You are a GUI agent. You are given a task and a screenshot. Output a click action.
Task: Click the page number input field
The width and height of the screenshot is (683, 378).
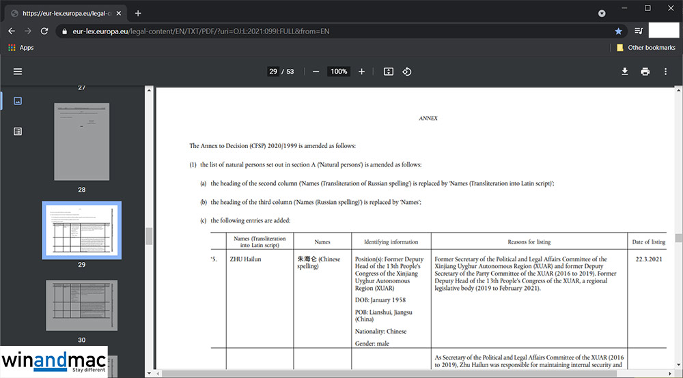(x=273, y=72)
